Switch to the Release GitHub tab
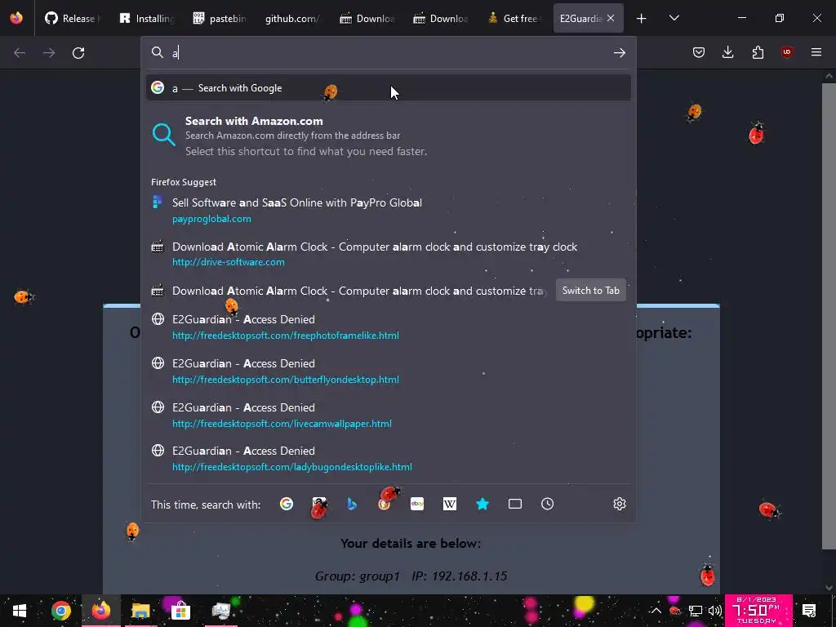 point(72,18)
